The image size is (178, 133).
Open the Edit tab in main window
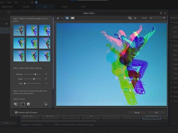pyautogui.click(x=45, y=7)
